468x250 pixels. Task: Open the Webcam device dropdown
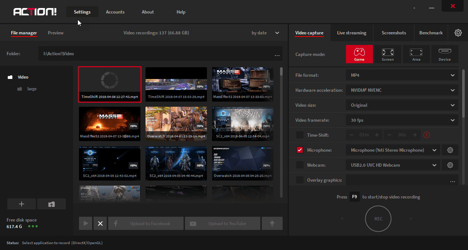point(393,165)
